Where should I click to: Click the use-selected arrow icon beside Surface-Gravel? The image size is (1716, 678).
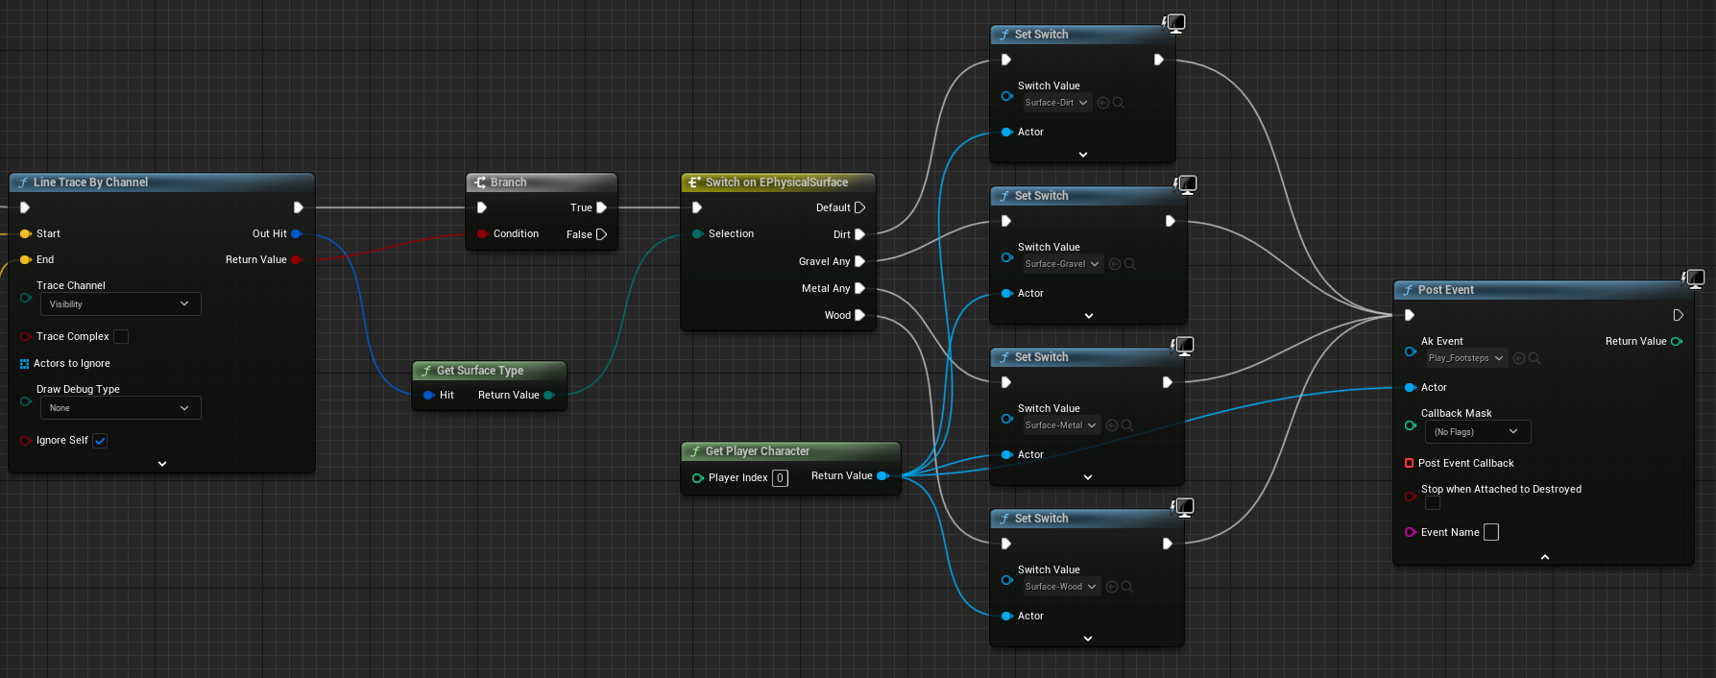pos(1114,264)
